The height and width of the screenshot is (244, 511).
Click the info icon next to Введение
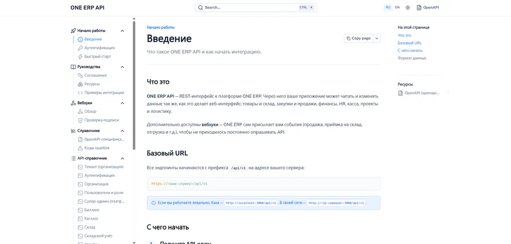[x=80, y=39]
